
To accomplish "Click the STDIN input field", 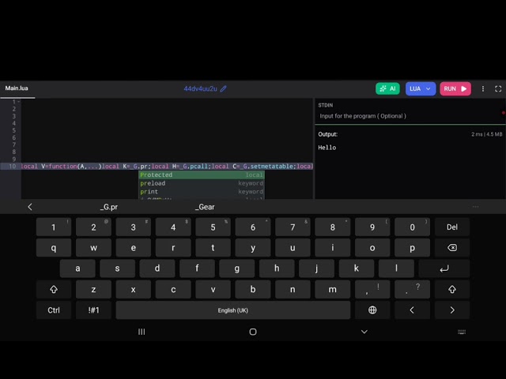I will 410,116.
